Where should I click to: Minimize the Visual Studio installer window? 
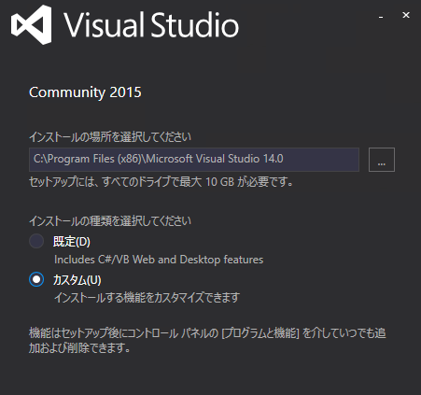pyautogui.click(x=381, y=16)
